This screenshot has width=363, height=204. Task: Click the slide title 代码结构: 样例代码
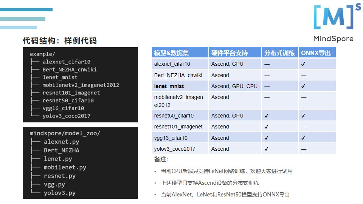coord(60,41)
